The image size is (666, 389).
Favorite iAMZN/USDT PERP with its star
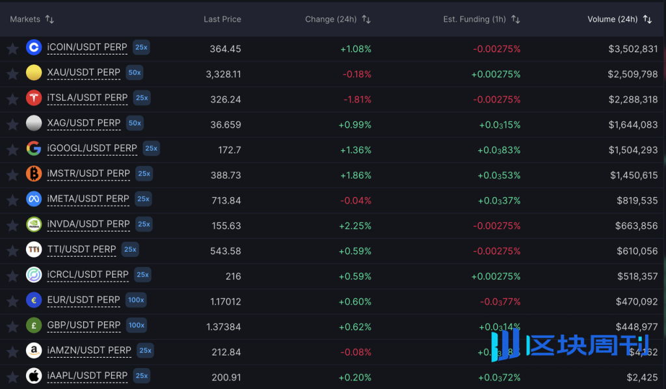click(12, 352)
